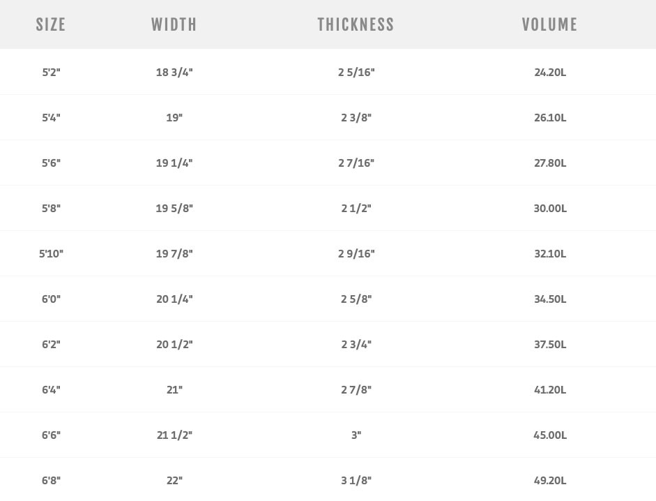This screenshot has width=656, height=501.
Task: Click the 21 1/2" width value
Action: pos(174,435)
